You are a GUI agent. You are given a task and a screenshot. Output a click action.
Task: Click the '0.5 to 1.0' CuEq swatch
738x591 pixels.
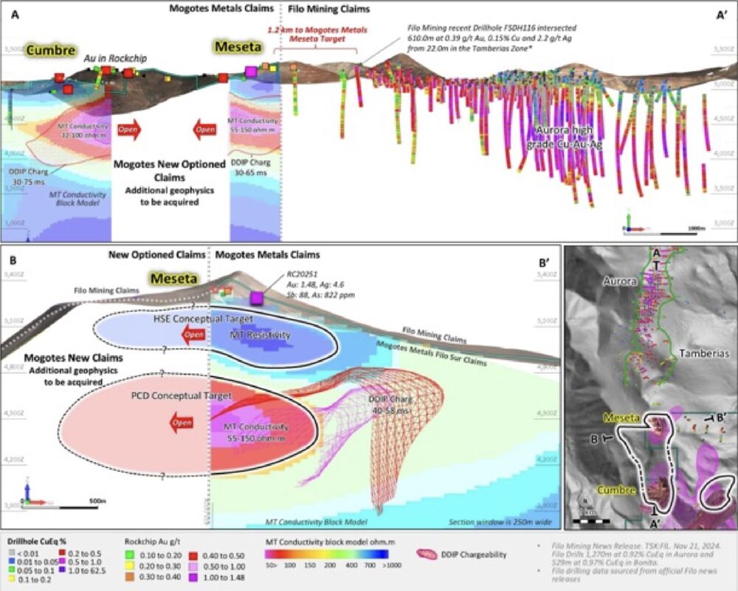coord(62,561)
